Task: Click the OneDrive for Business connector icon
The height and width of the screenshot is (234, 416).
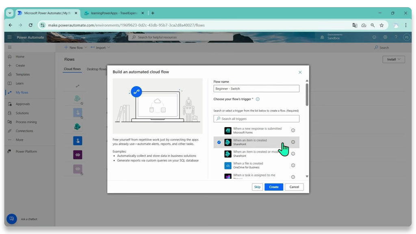Action: click(228, 166)
